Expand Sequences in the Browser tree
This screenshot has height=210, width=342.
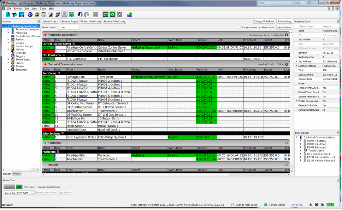[x=8, y=70]
